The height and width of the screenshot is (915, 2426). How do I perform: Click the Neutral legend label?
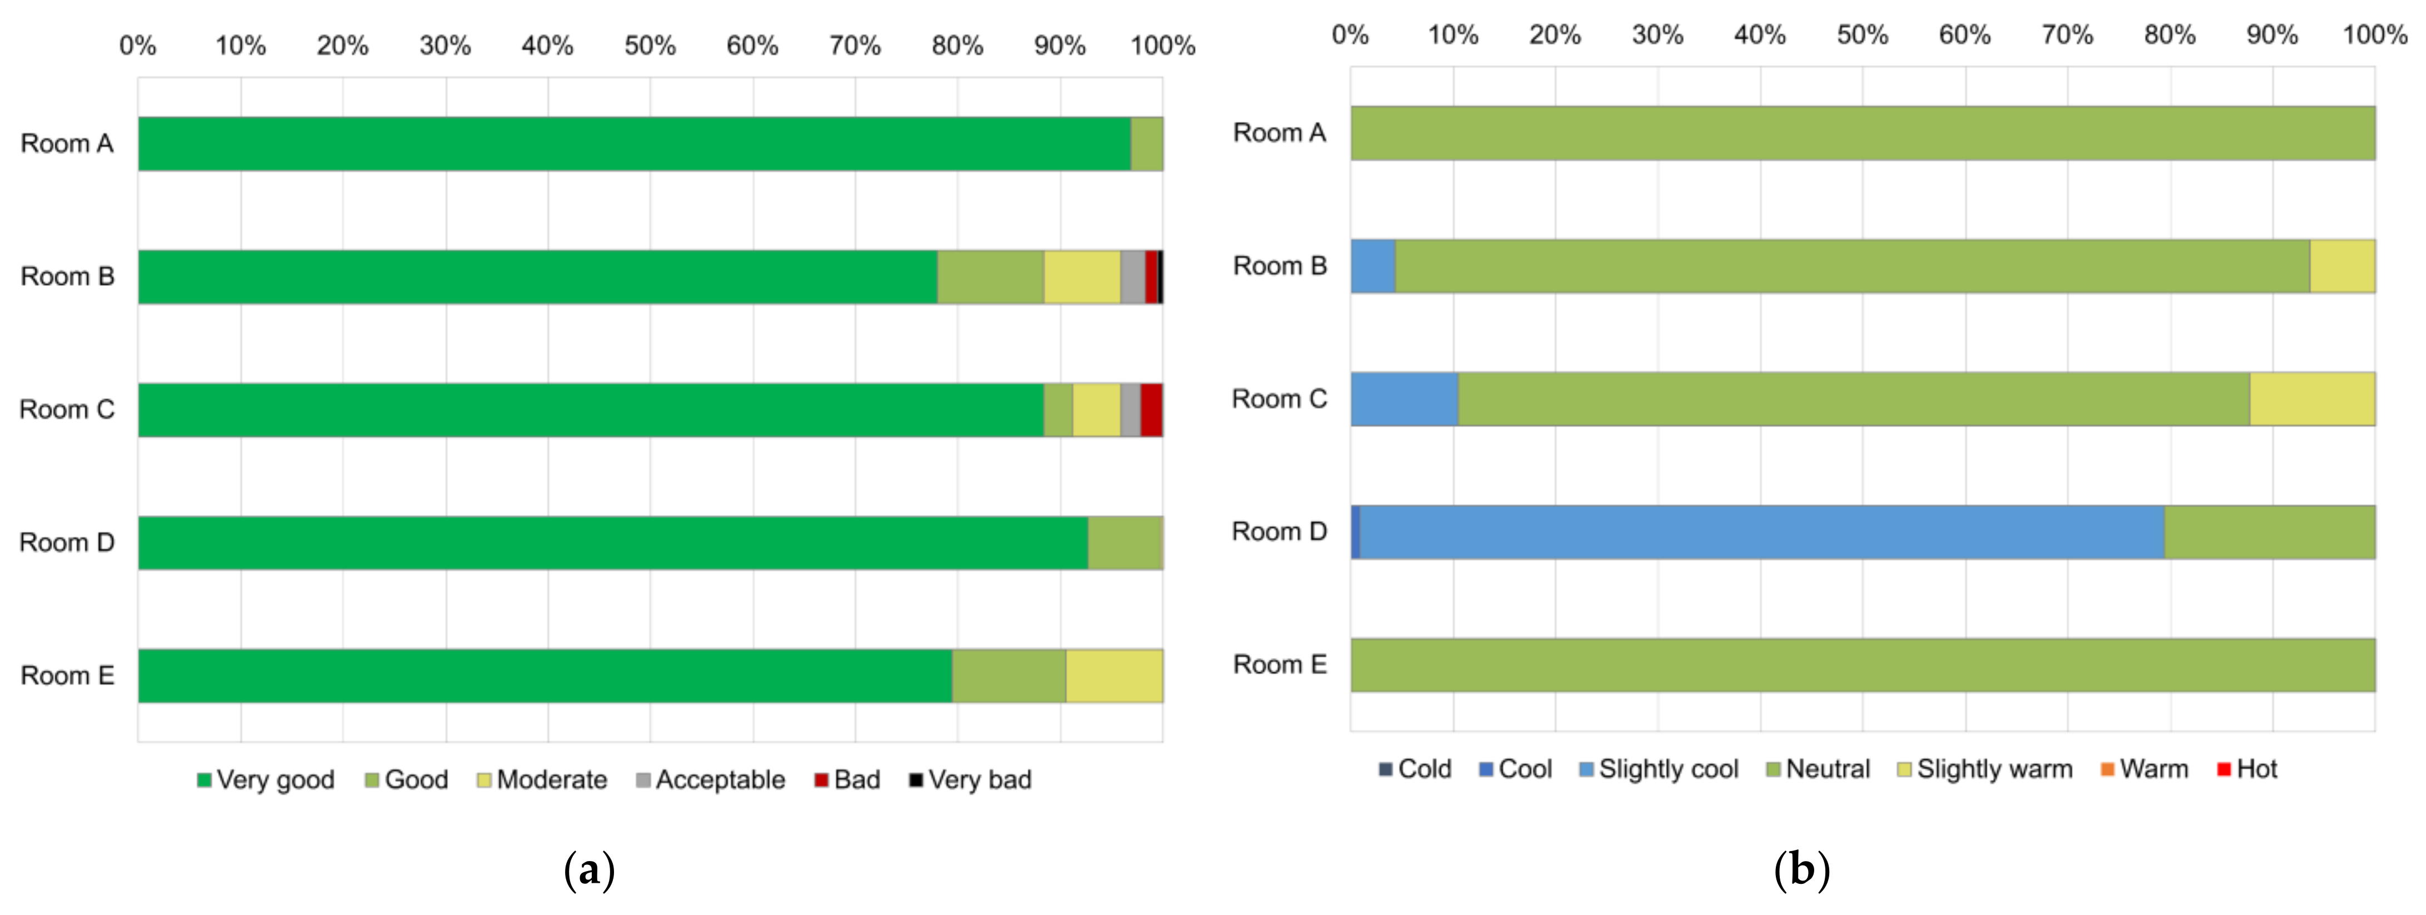click(1827, 769)
